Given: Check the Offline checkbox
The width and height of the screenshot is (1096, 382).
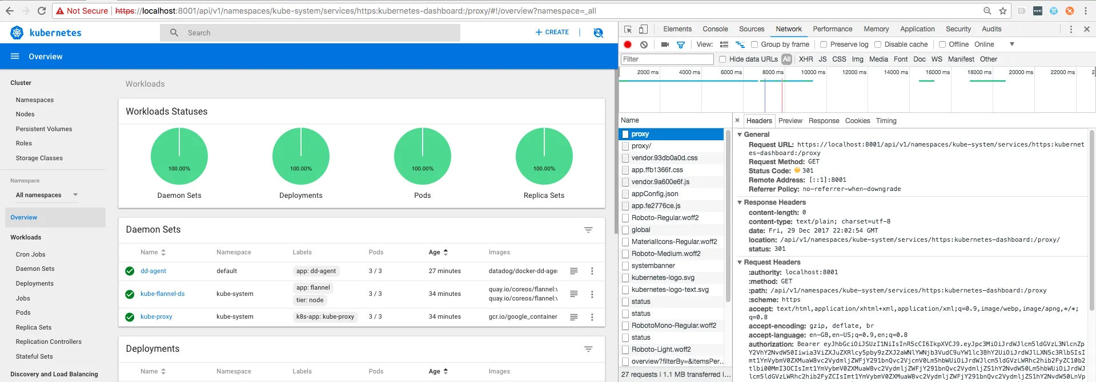Looking at the screenshot, I should [x=942, y=44].
